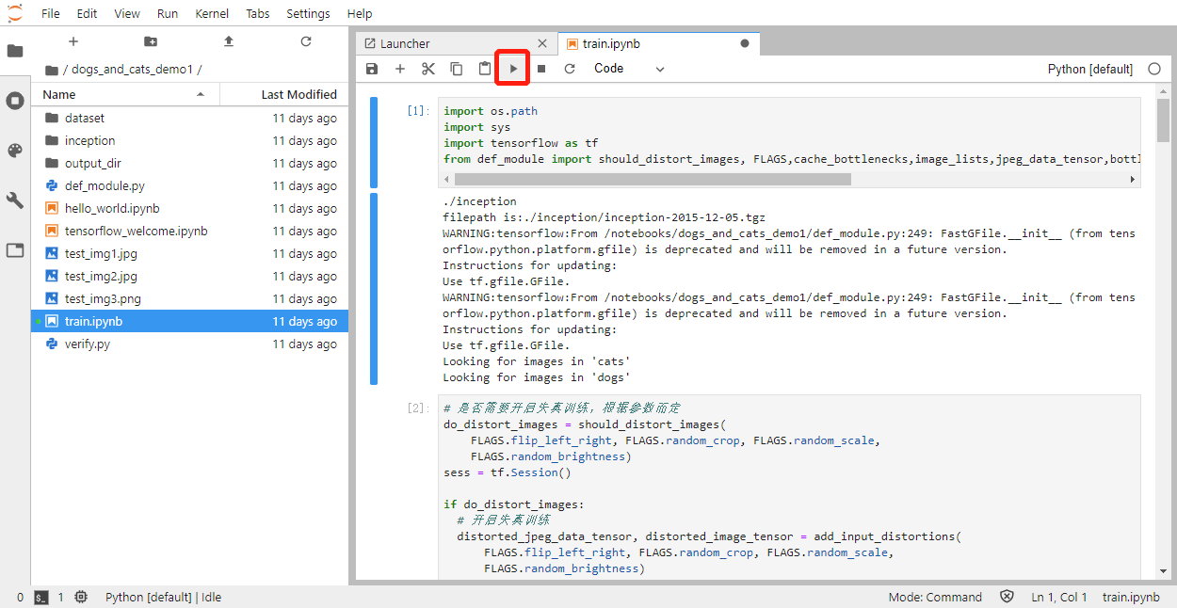Upload files to dogs_and_cats_demo1
The width and height of the screenshot is (1177, 608).
coord(229,42)
